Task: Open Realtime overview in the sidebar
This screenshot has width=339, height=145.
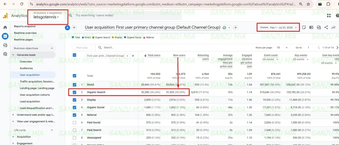Action: click(x=25, y=33)
